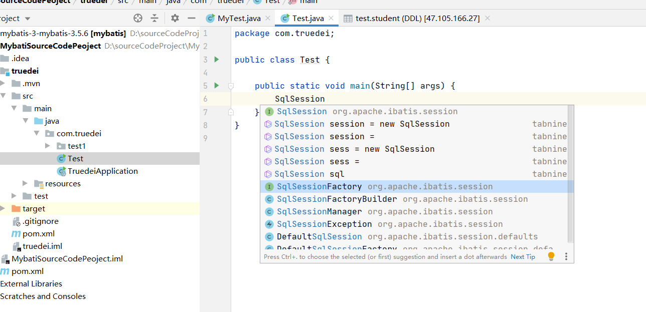The width and height of the screenshot is (646, 312).
Task: Open completion popup three-dot menu
Action: pos(566,256)
